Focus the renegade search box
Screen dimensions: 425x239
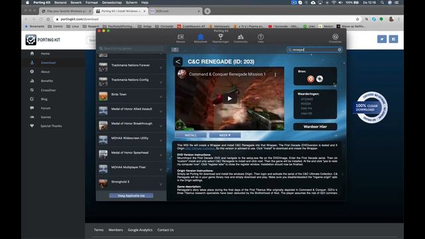click(314, 50)
